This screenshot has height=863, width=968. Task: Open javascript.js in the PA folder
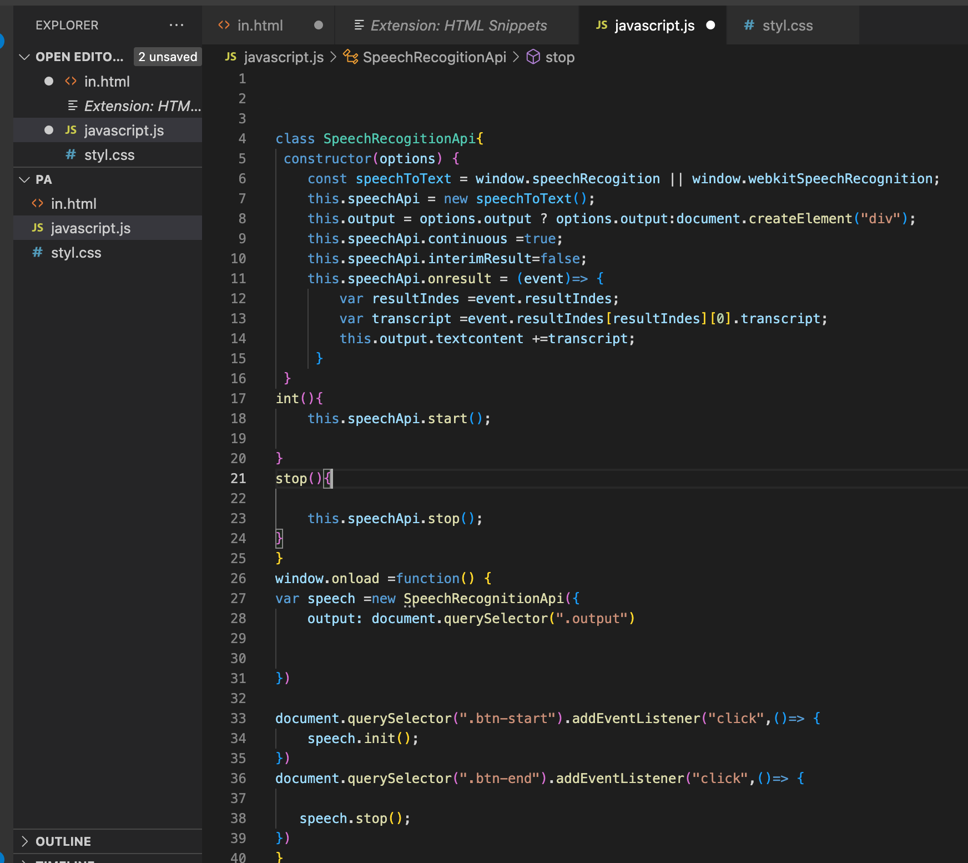tap(108, 228)
